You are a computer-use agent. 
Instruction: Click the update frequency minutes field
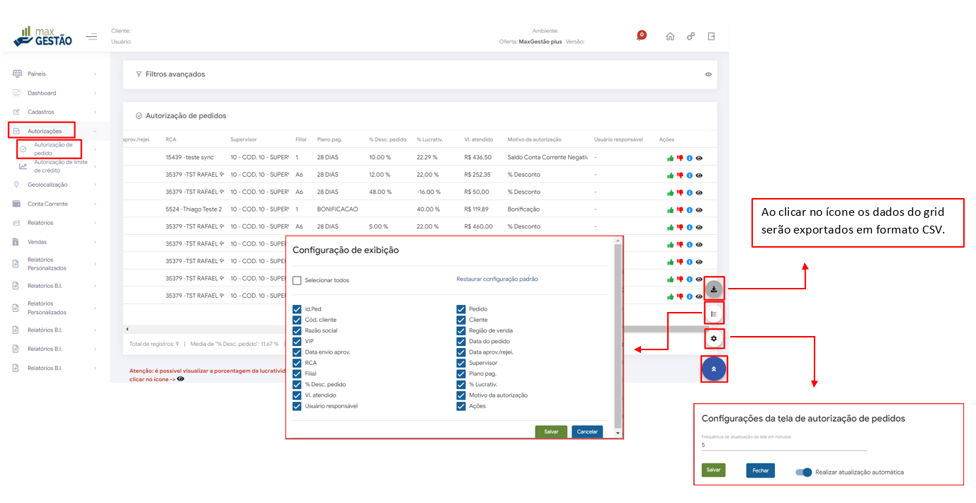(783, 446)
